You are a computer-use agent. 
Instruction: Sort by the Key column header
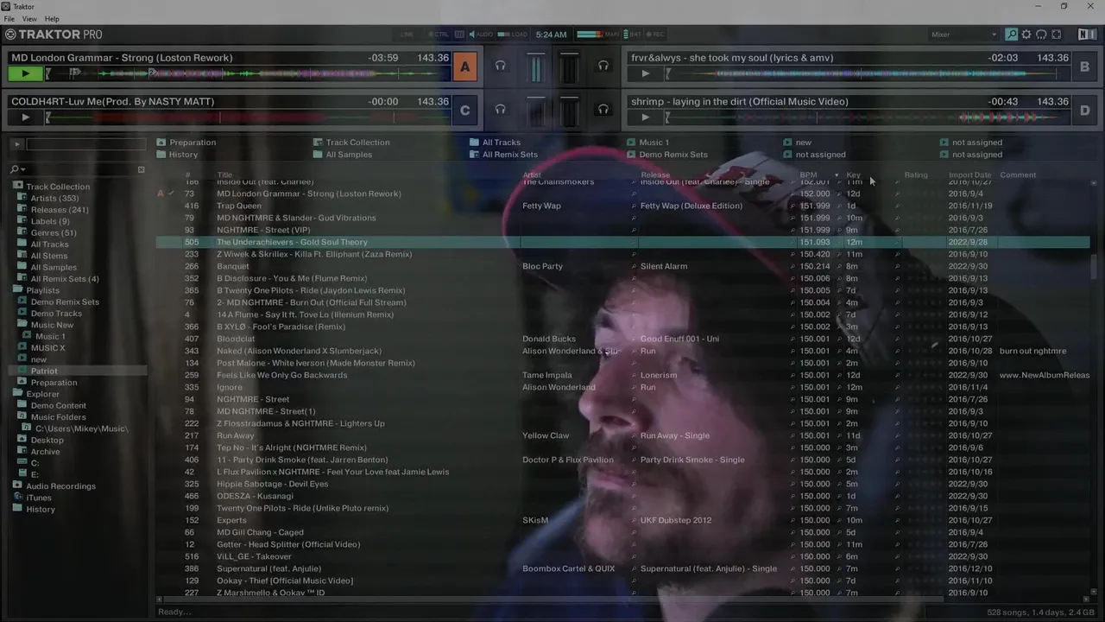pos(853,175)
